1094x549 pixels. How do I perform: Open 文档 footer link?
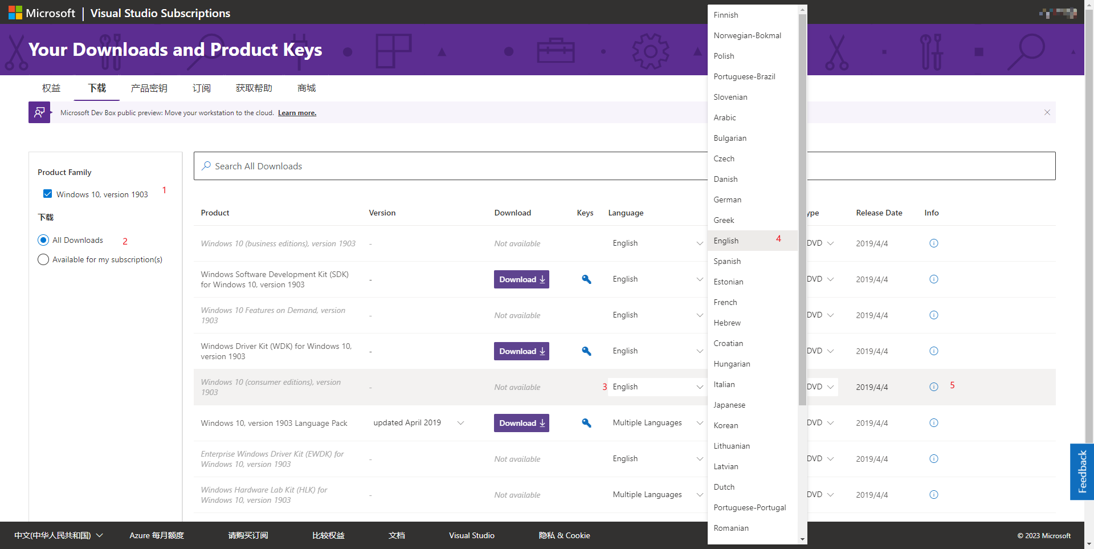point(397,535)
